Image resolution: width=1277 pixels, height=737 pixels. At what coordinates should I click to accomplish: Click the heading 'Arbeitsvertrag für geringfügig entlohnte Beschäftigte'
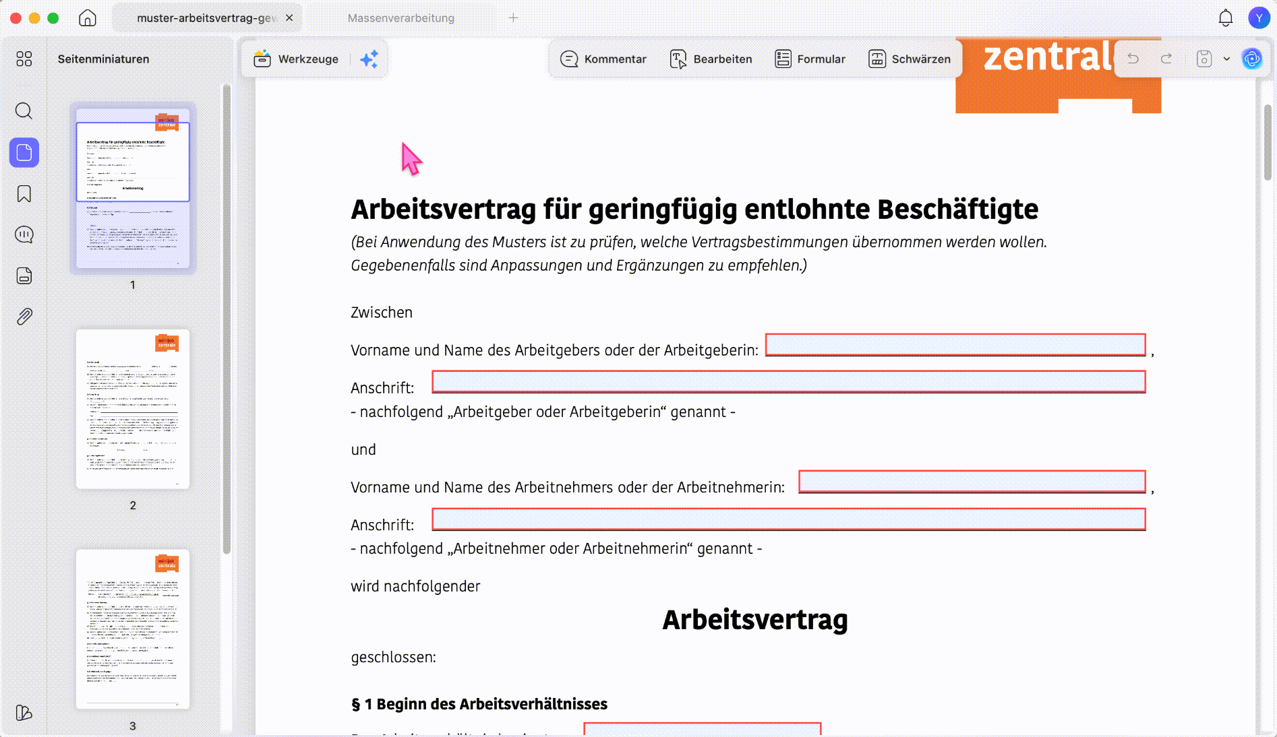[694, 210]
